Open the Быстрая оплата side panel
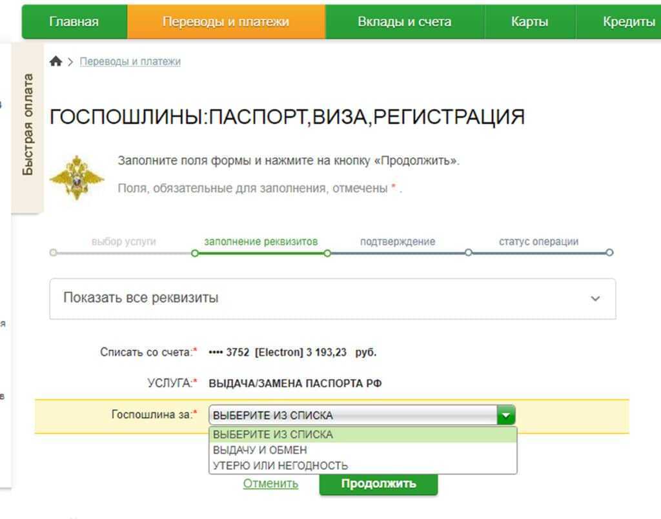Image resolution: width=661 pixels, height=519 pixels. tap(28, 125)
